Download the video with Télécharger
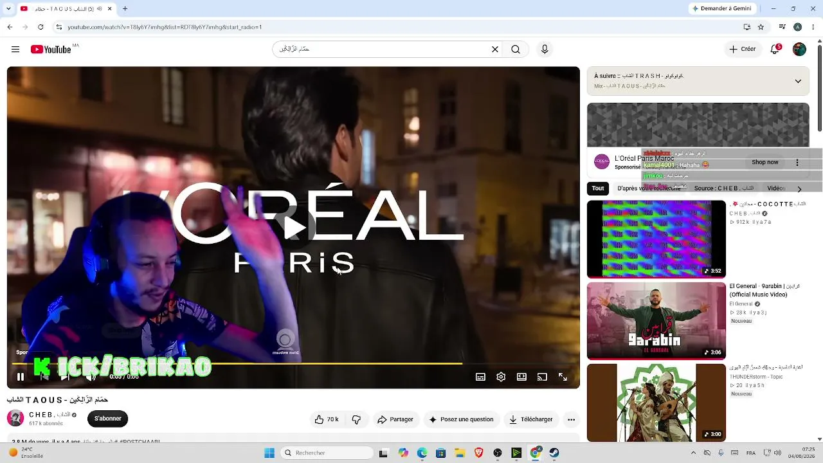Image resolution: width=823 pixels, height=463 pixels. [x=531, y=419]
